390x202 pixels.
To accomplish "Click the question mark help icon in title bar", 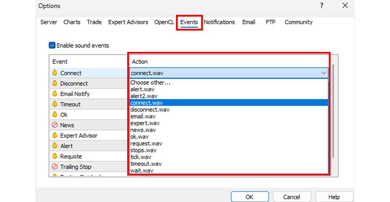I will (321, 6).
